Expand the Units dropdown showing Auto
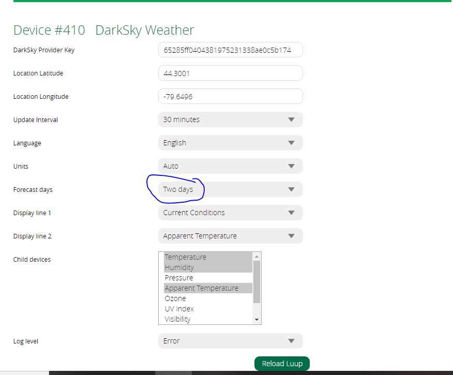The height and width of the screenshot is (375, 453). 230,166
